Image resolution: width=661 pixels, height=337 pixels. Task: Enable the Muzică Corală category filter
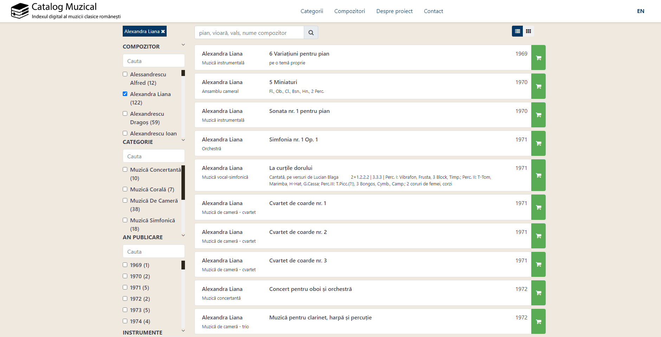click(125, 189)
